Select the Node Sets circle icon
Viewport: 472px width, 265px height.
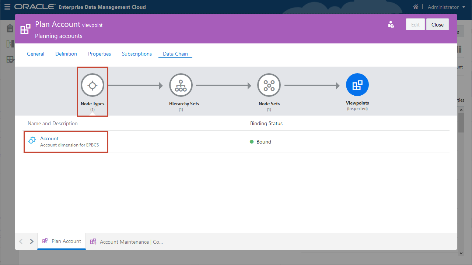click(269, 85)
